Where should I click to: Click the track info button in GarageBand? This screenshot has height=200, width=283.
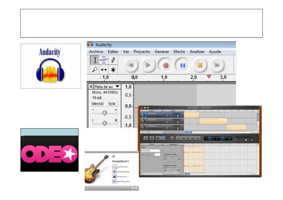coord(152,138)
